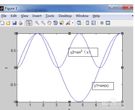
Task: Activate the Rotate 3D tool
Action: (55, 23)
